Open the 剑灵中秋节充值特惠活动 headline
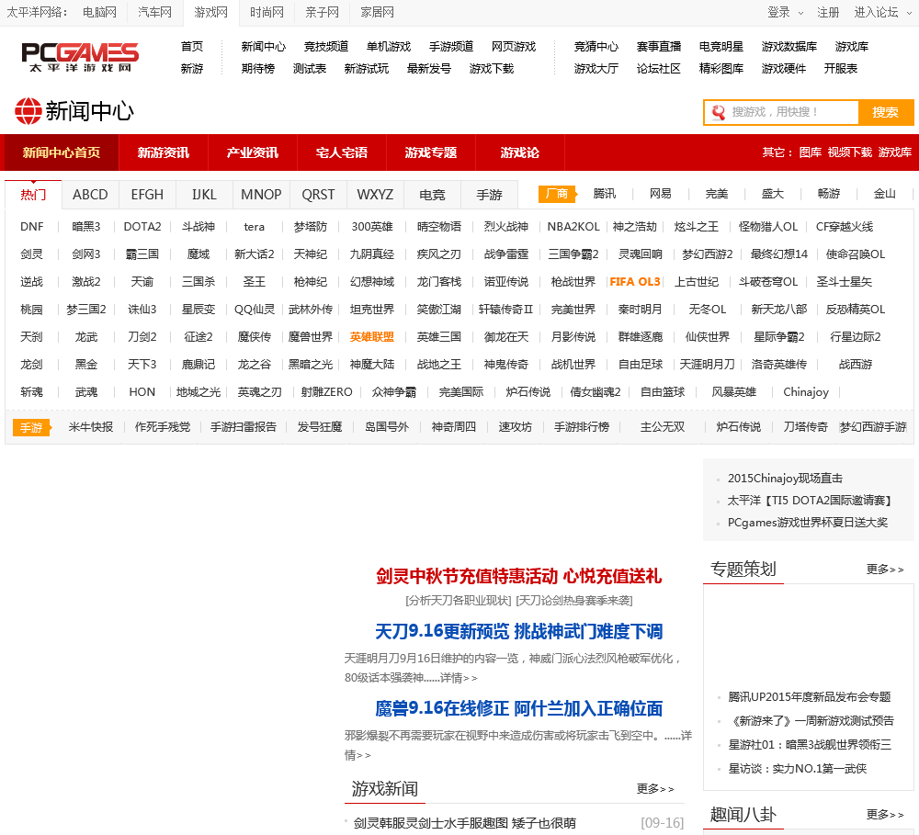This screenshot has height=835, width=919. pyautogui.click(x=518, y=576)
